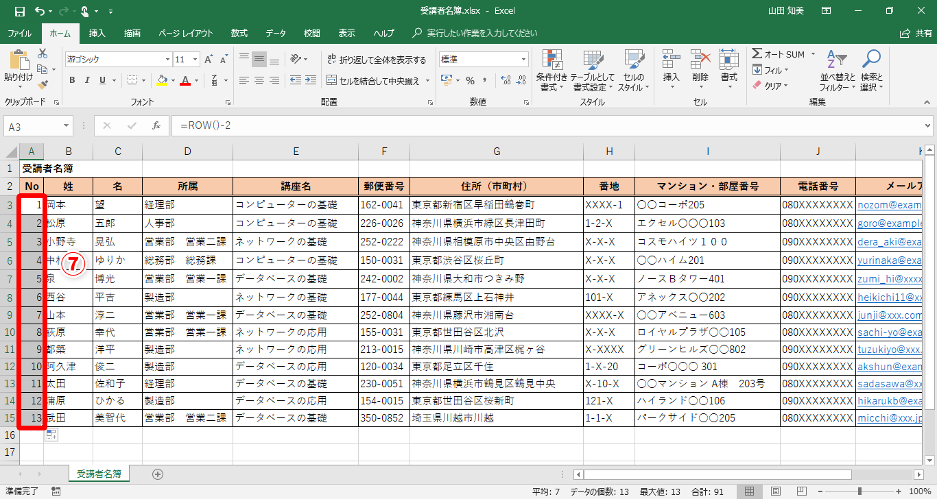Click the 共有 share button
The height and width of the screenshot is (499, 937).
916,33
